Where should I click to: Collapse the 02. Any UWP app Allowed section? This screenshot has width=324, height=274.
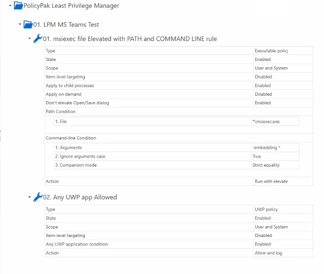(30, 197)
